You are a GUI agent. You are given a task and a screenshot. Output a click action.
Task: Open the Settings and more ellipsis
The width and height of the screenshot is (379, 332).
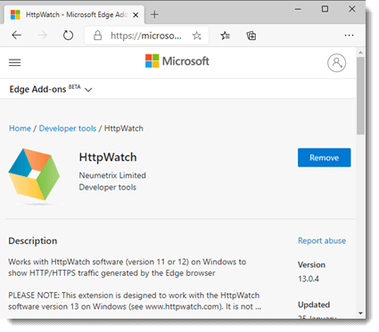349,36
